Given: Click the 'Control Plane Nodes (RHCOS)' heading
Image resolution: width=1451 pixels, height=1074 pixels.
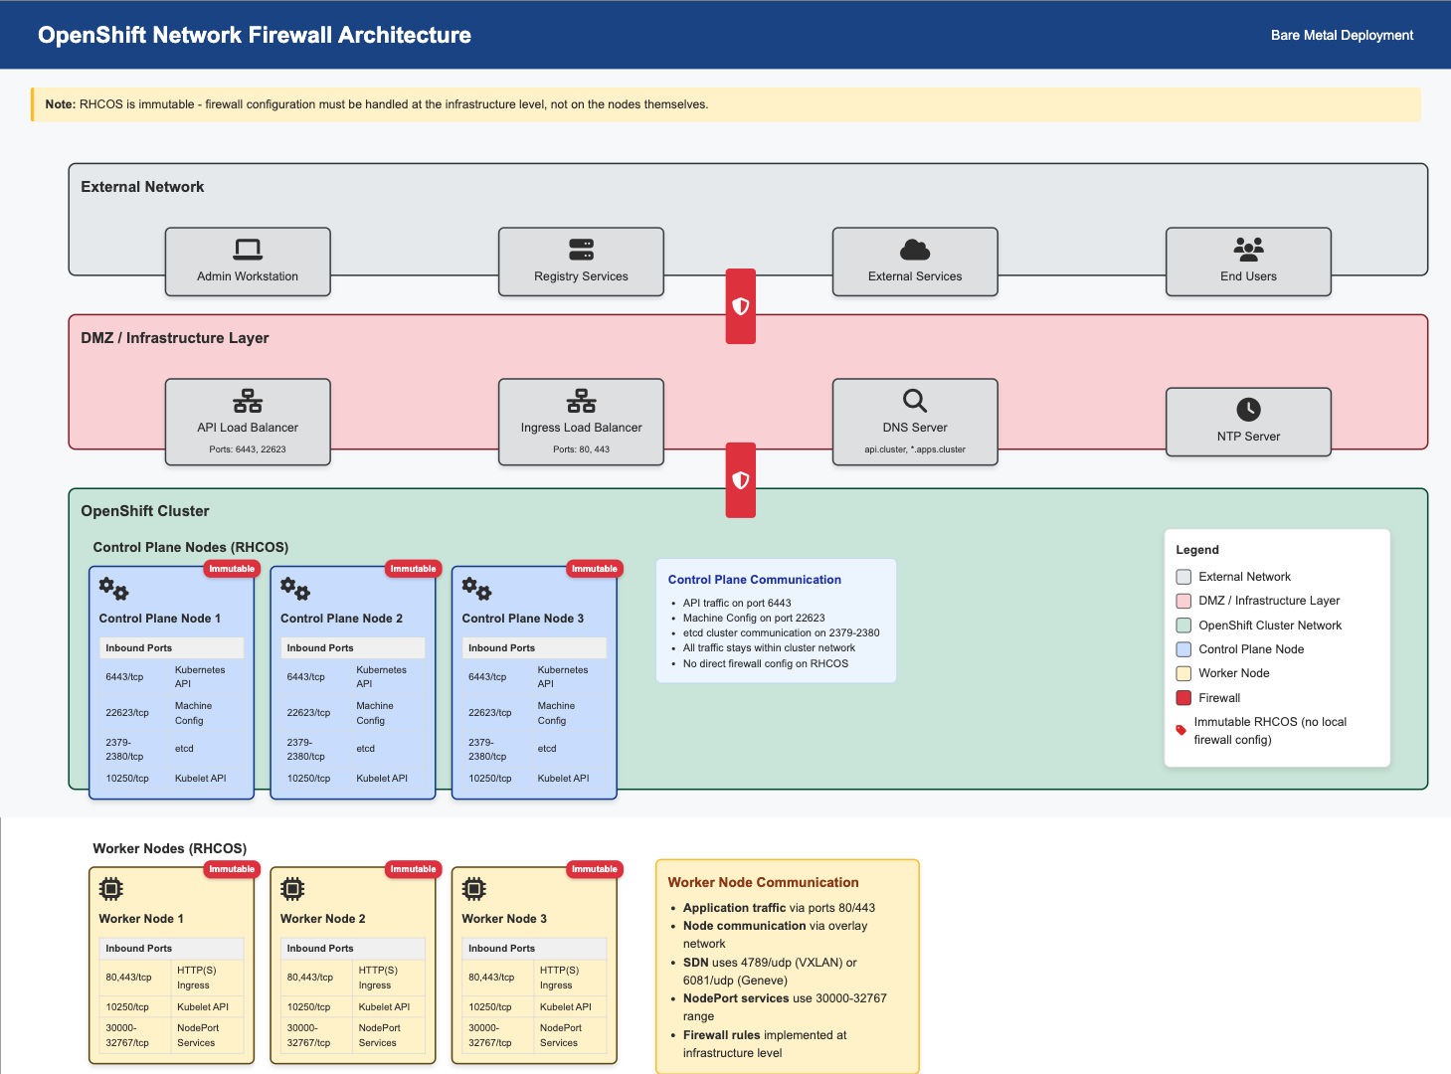Looking at the screenshot, I should point(191,547).
